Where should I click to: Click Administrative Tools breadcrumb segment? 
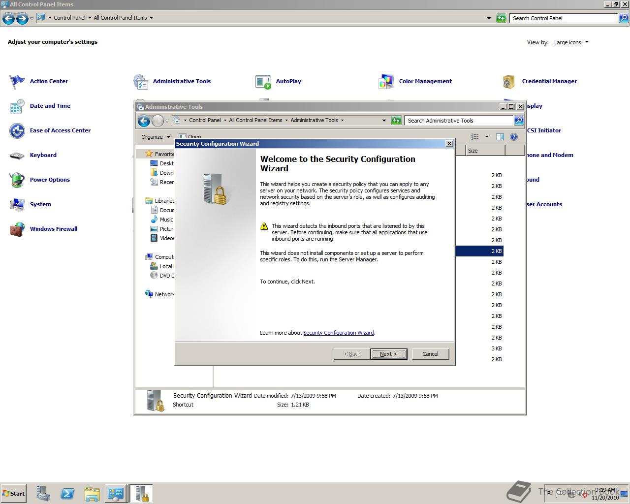[314, 120]
